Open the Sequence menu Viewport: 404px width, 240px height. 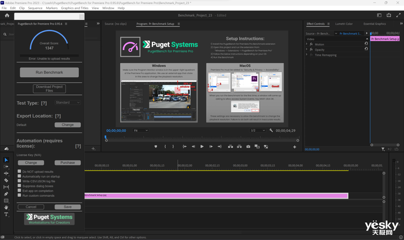click(x=35, y=8)
